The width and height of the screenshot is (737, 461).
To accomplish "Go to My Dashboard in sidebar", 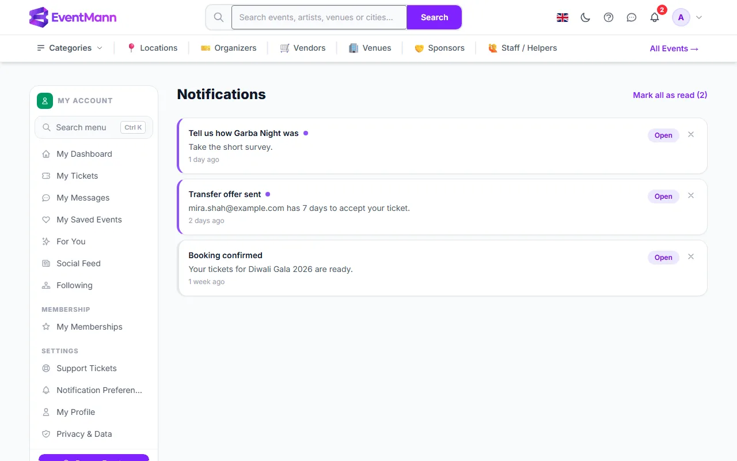I will pos(94,154).
